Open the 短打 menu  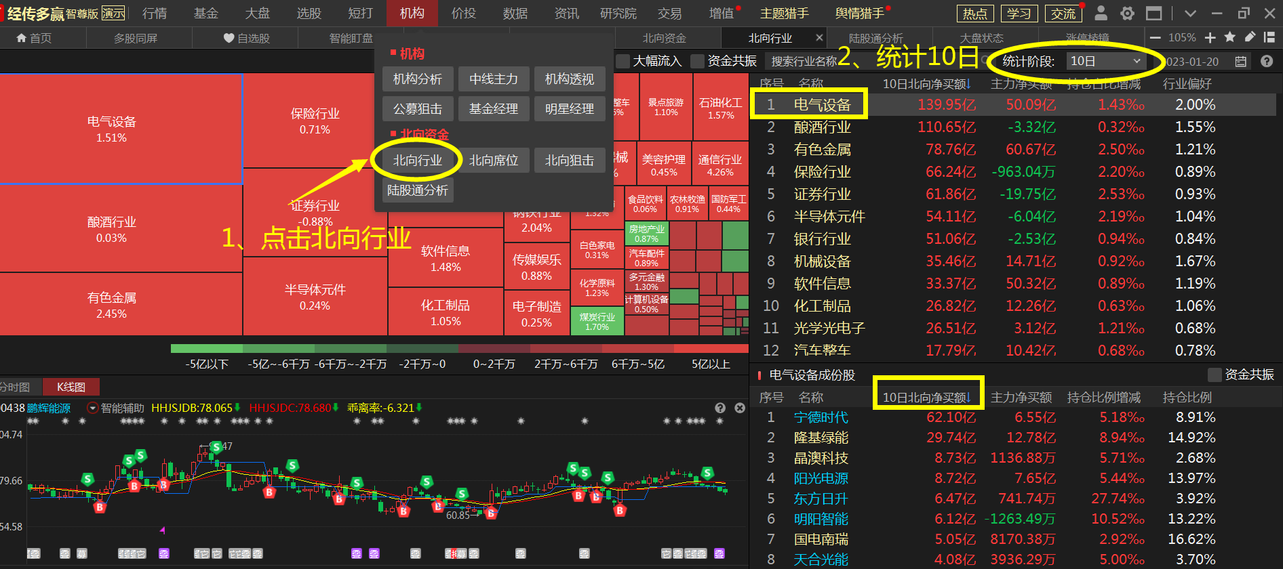pos(361,14)
